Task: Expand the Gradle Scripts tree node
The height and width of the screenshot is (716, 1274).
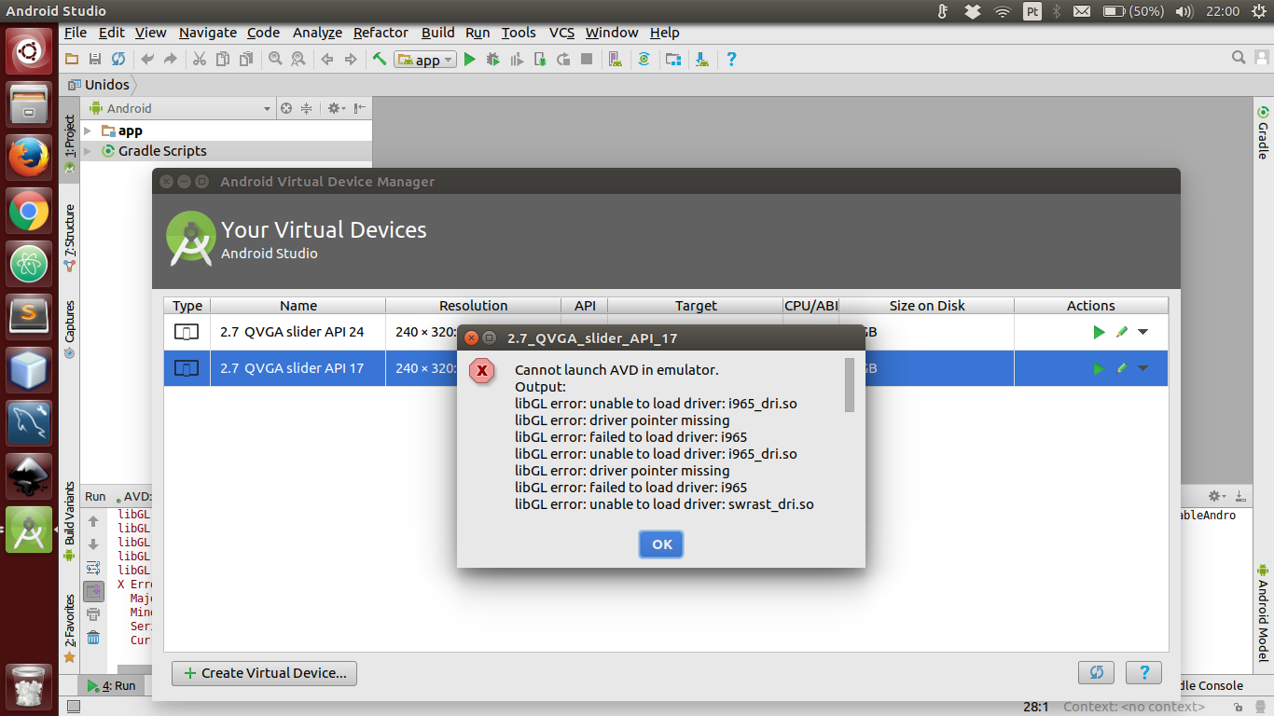Action: 89,151
